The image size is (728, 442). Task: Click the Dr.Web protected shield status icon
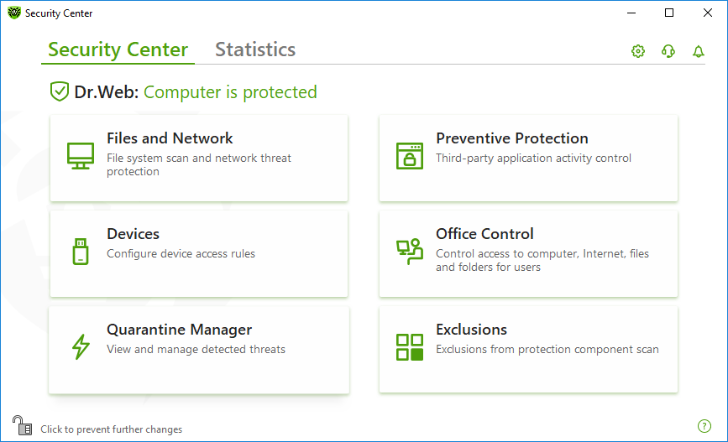[60, 91]
